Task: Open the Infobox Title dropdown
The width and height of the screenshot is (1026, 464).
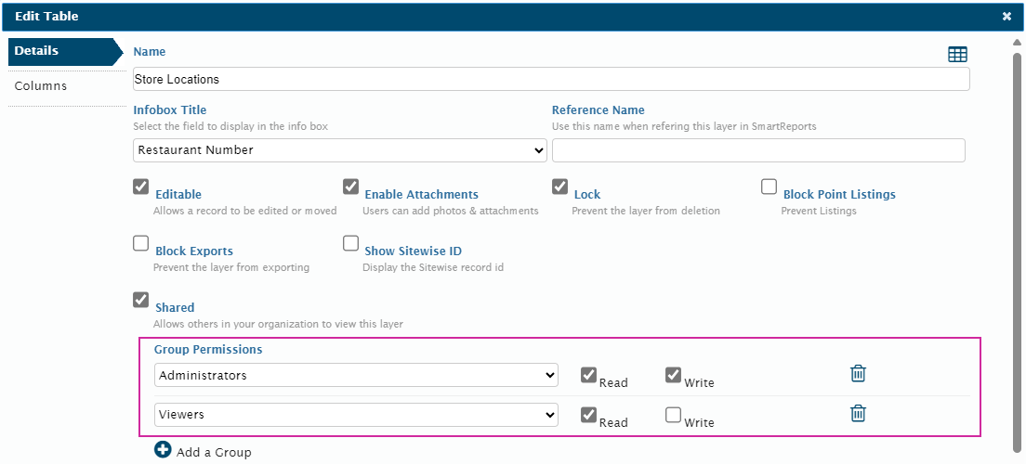Action: pos(340,150)
